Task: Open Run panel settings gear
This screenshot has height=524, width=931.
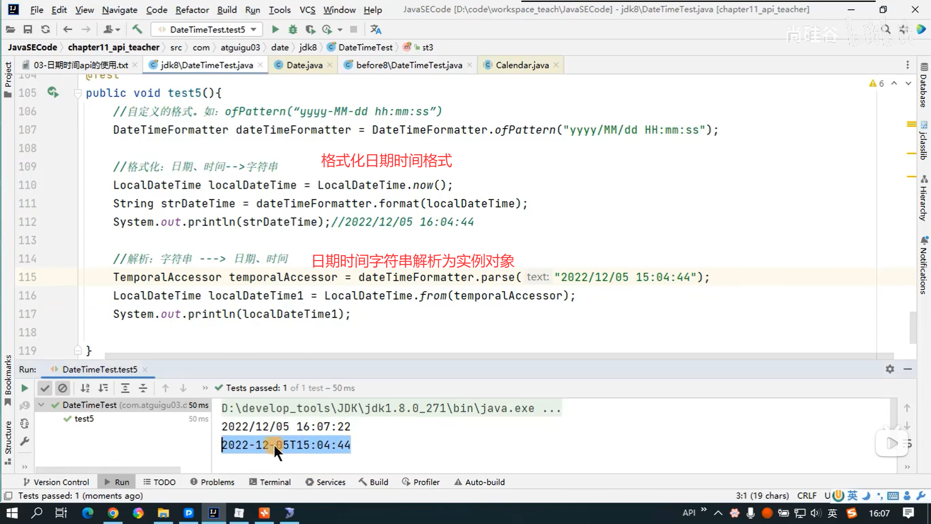Action: [890, 369]
